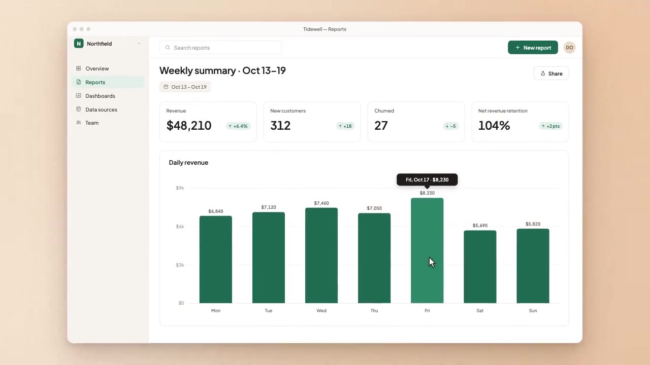Image resolution: width=650 pixels, height=365 pixels.
Task: Click the Daily revenue chart title
Action: point(188,162)
